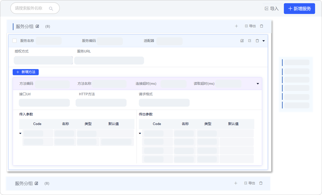The image size is (322, 195).
Task: Collapse the first 传出参数 row arrow
Action: [x=140, y=133]
